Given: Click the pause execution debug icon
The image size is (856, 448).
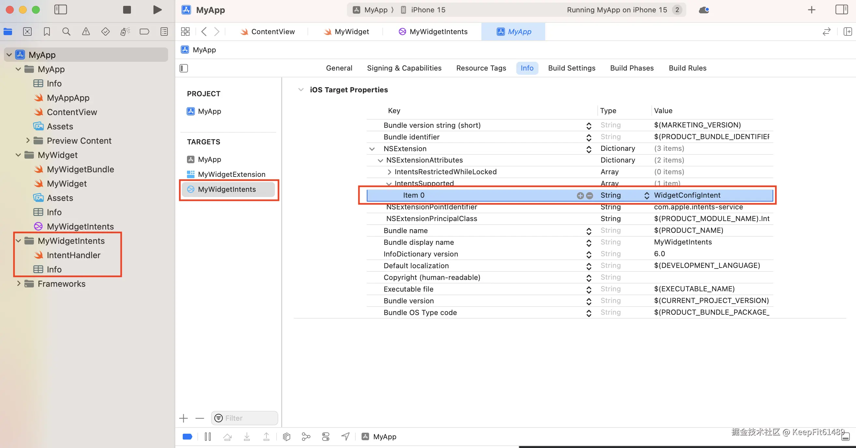Looking at the screenshot, I should coord(208,436).
